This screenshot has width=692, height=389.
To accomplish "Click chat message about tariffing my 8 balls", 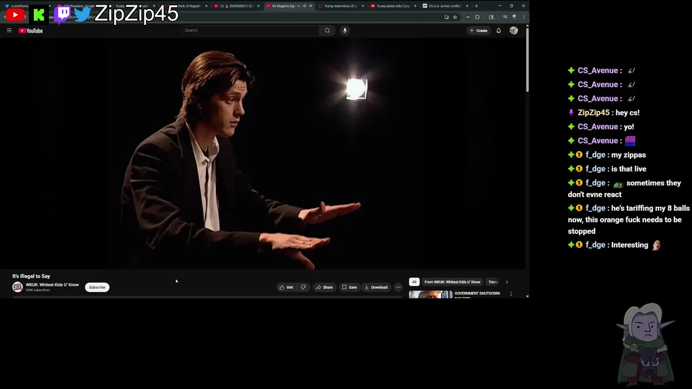I will pyautogui.click(x=629, y=219).
